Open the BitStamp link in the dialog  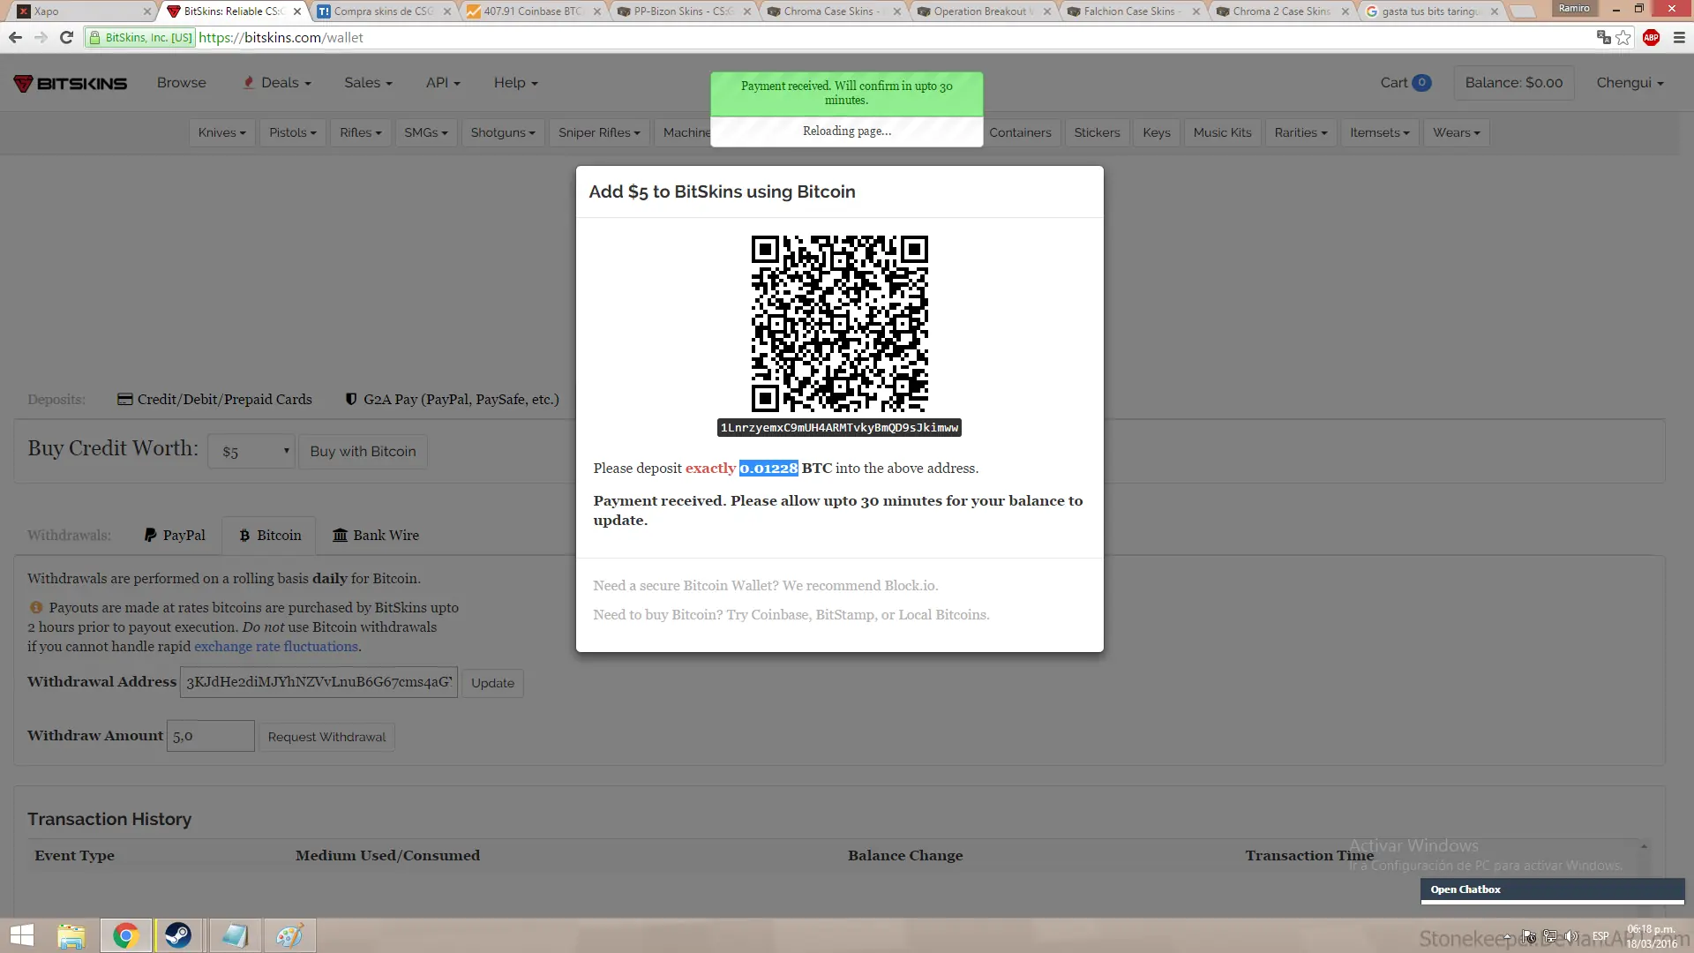846,614
